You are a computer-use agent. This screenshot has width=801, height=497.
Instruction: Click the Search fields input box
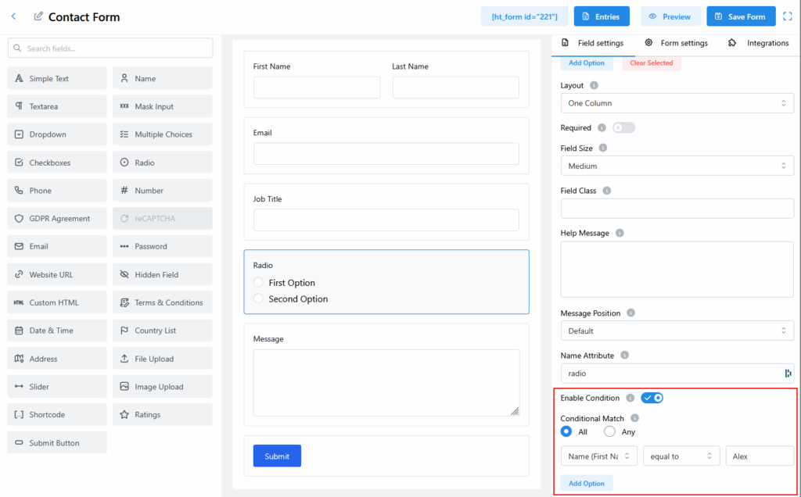click(x=110, y=48)
